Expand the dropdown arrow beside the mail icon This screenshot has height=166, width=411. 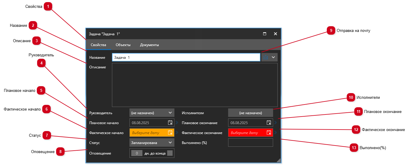click(x=273, y=57)
